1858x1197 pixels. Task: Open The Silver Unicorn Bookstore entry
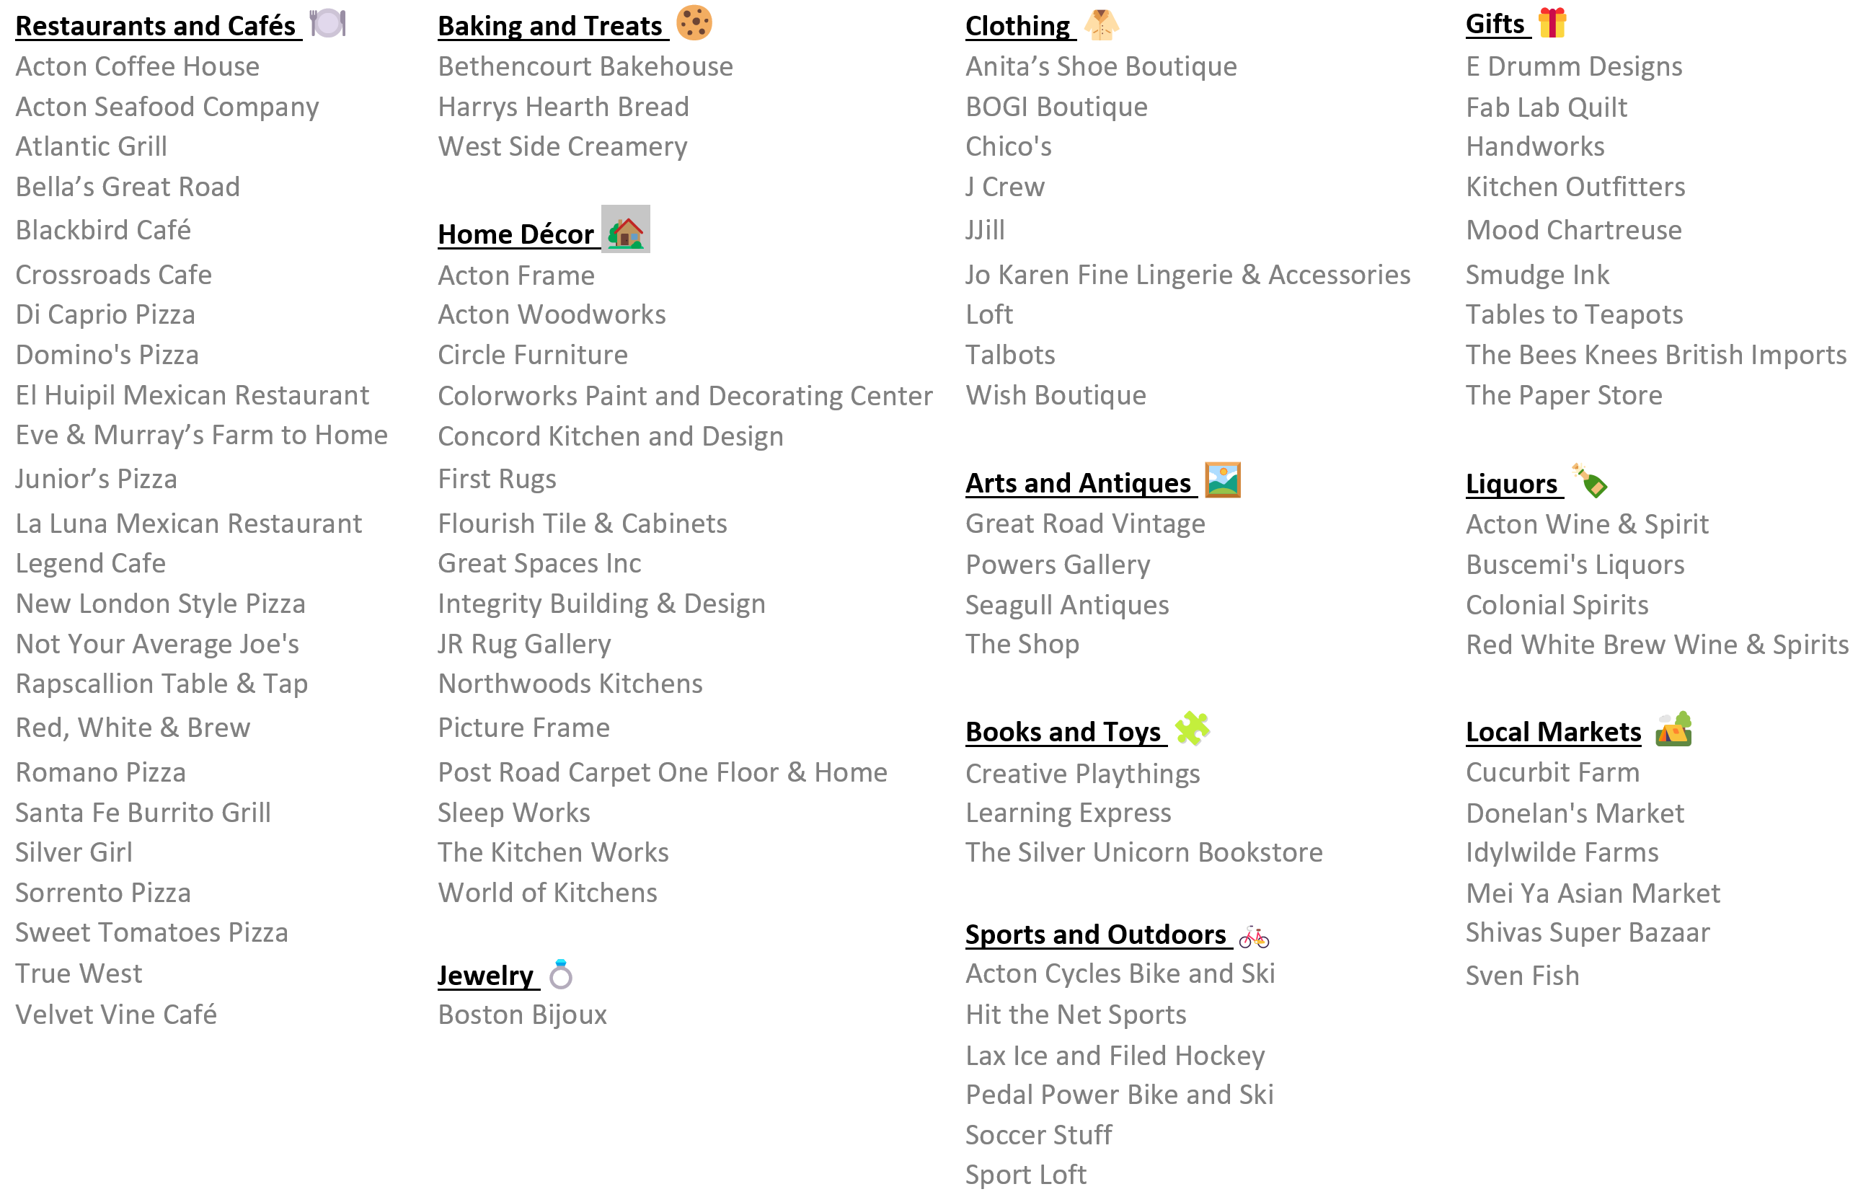[1143, 852]
